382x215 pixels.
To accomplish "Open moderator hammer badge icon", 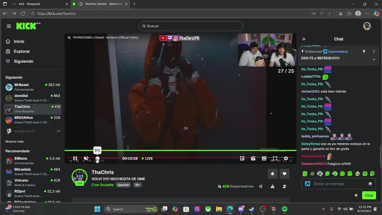I will click(307, 184).
